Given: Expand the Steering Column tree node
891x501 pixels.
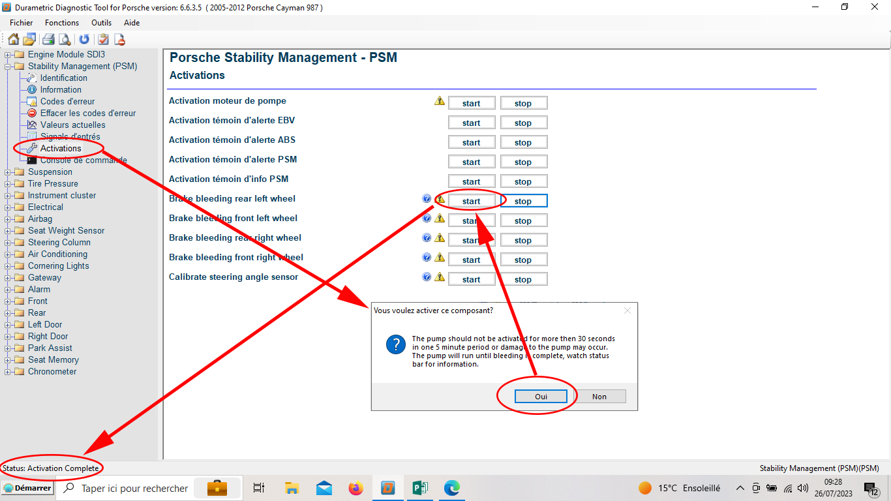Looking at the screenshot, I should pos(8,242).
